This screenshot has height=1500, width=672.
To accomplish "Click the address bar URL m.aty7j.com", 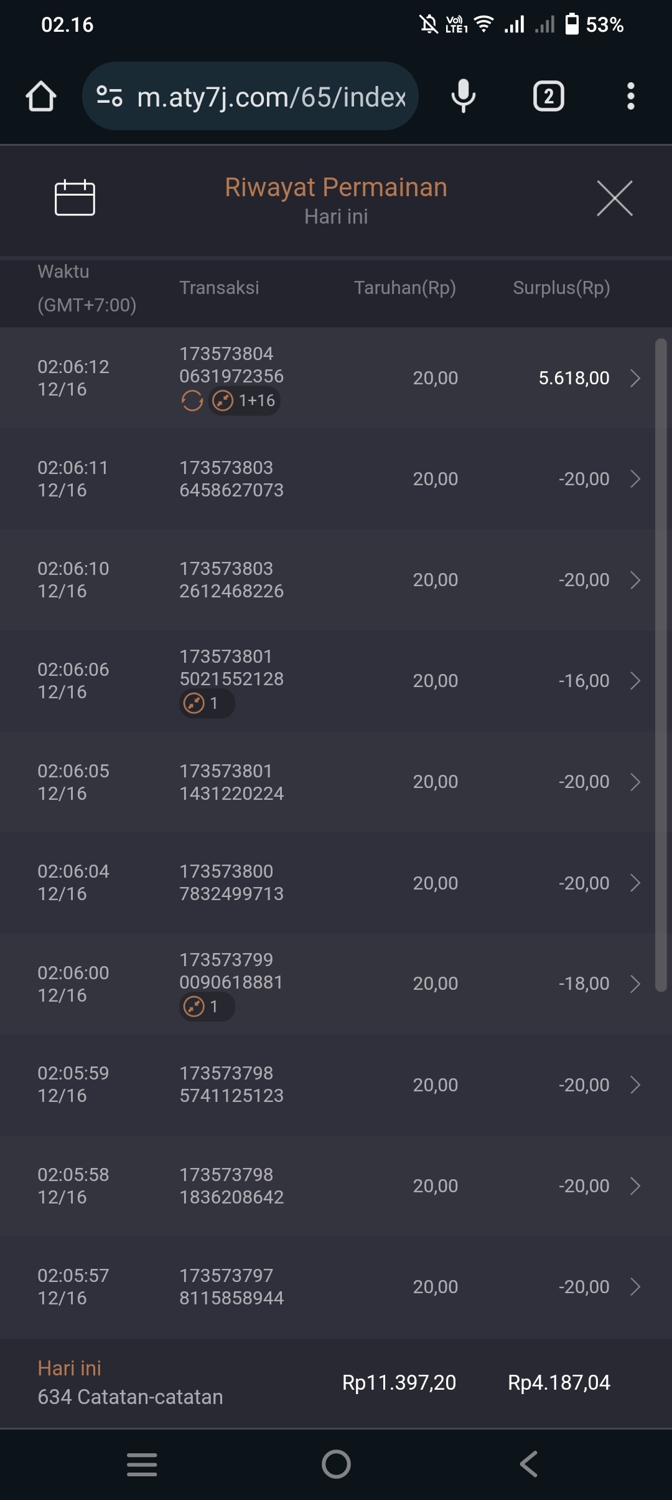I will pos(271,97).
